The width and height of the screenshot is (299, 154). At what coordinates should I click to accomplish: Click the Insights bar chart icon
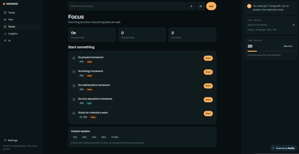click(5, 34)
